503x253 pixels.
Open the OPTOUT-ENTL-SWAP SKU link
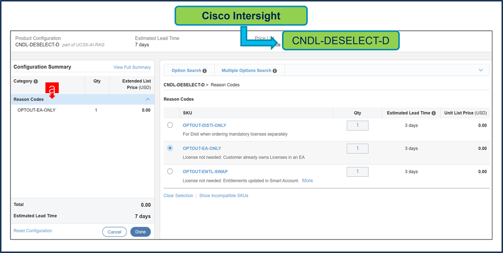pos(205,172)
